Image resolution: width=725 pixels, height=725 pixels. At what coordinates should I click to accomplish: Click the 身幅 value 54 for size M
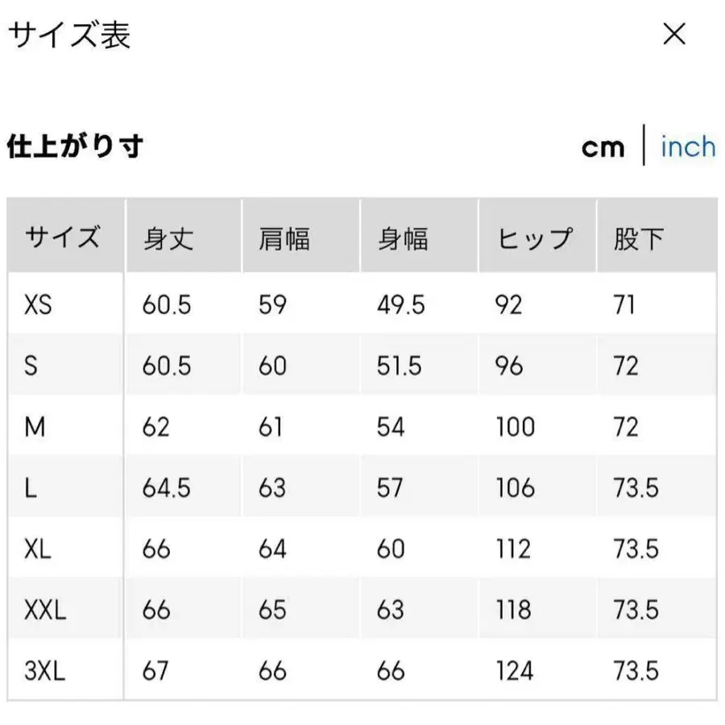[388, 427]
